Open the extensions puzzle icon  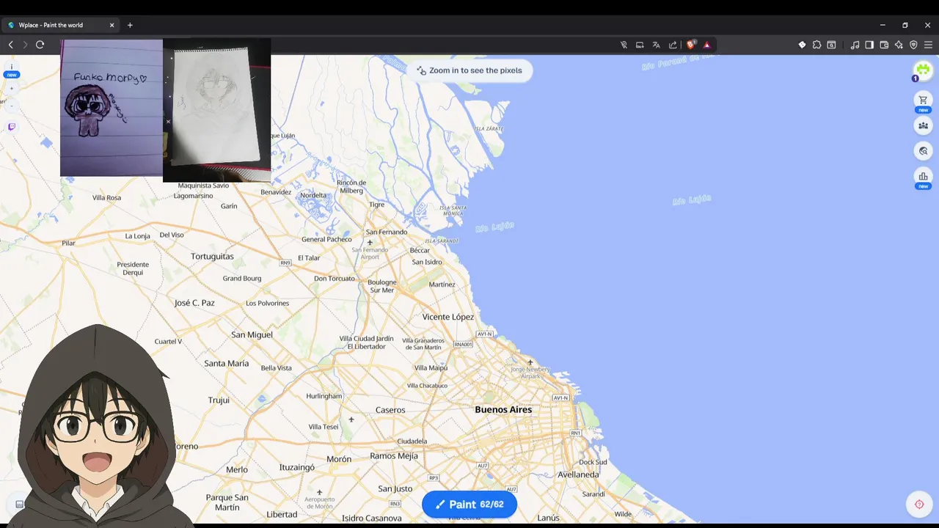point(816,45)
